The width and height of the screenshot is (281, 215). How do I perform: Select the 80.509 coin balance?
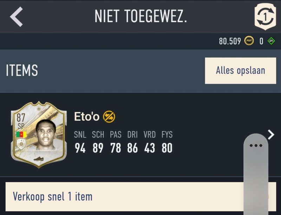(230, 41)
